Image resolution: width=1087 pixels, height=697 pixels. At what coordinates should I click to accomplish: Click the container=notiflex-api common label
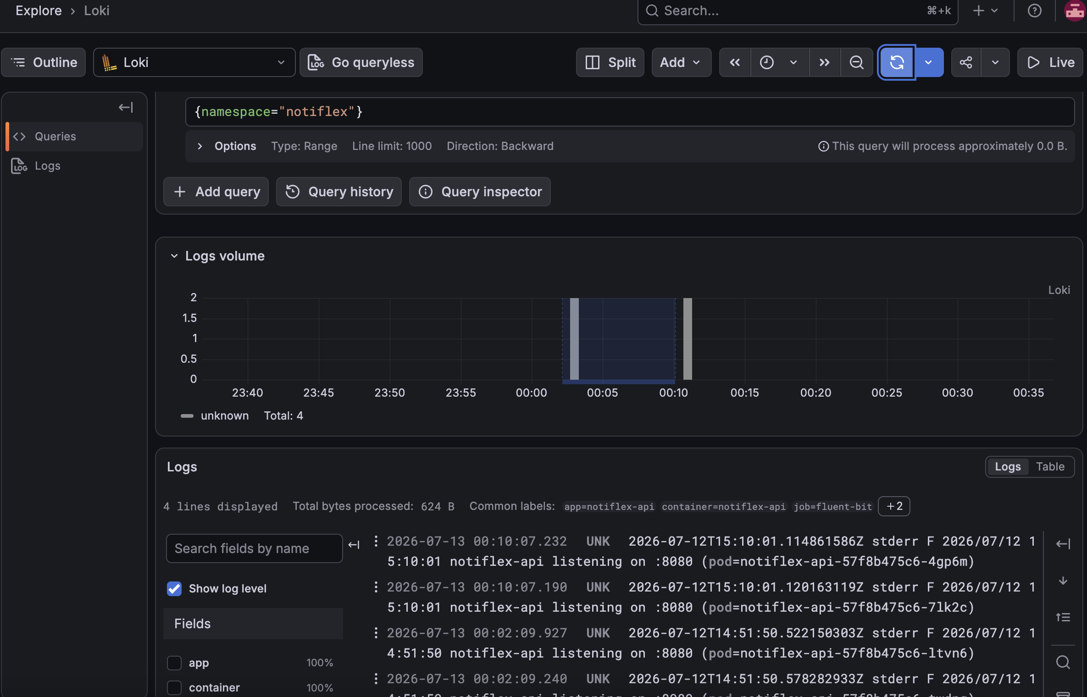[724, 507]
